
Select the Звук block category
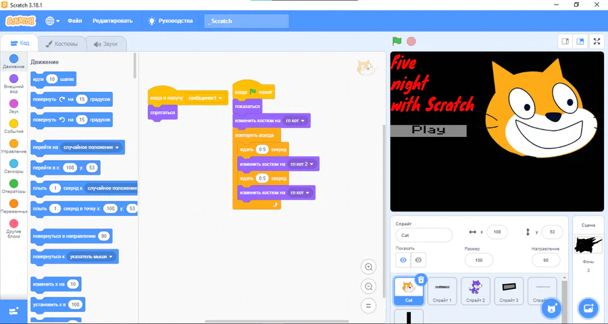point(14,106)
